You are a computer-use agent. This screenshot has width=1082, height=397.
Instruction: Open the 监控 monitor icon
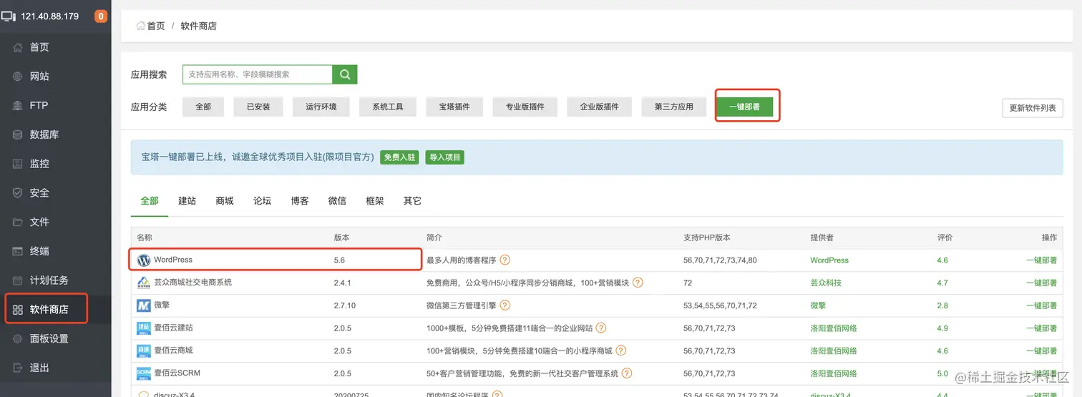tap(19, 164)
